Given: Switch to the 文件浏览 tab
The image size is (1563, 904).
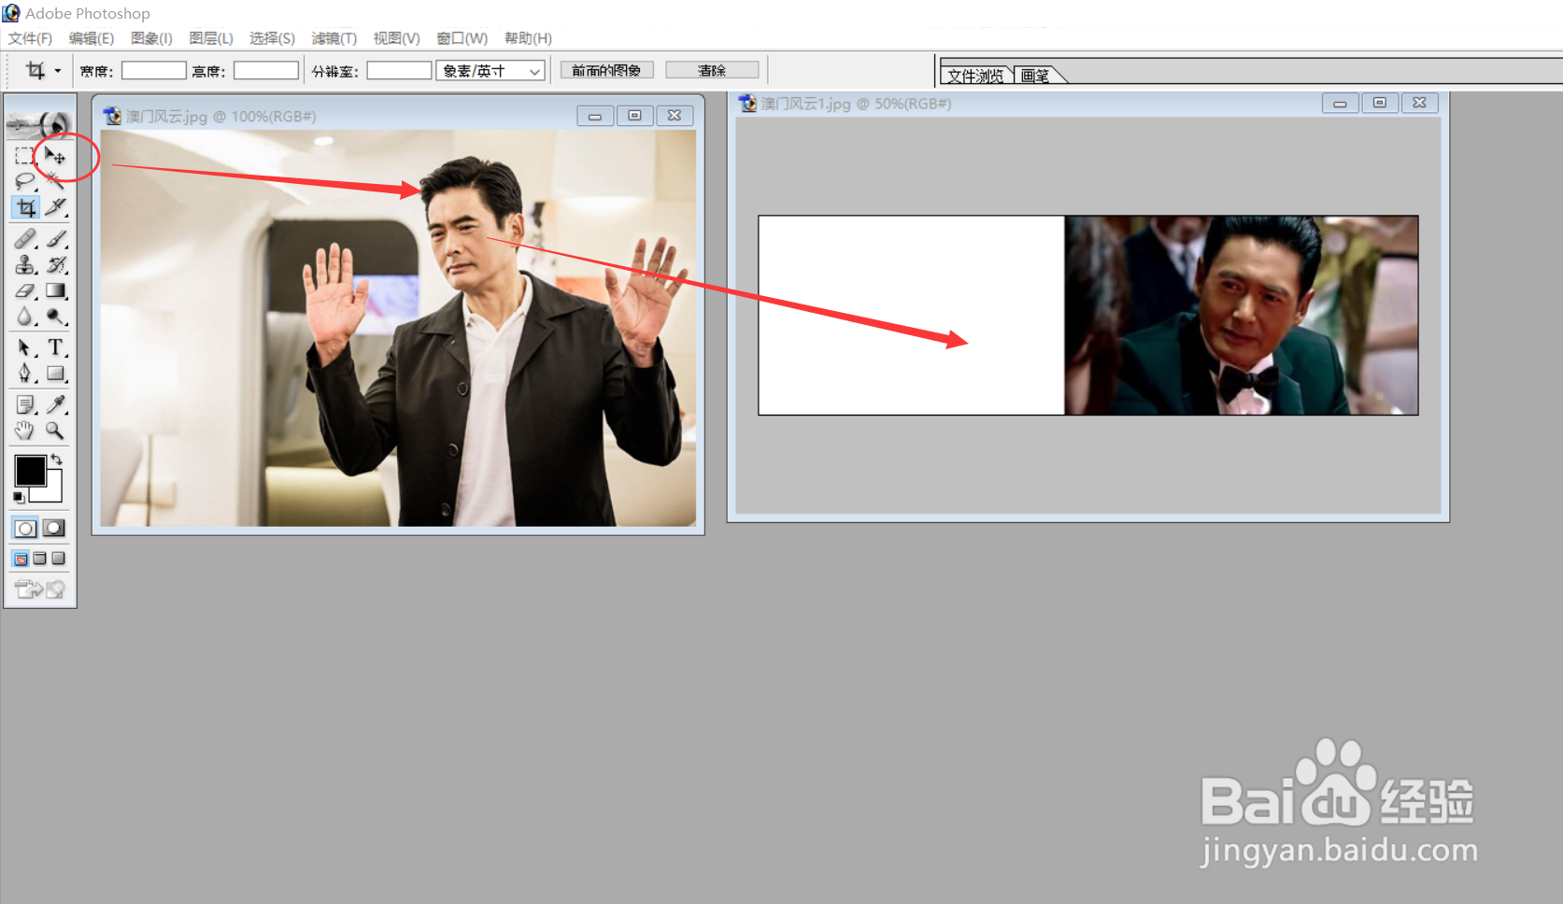Looking at the screenshot, I should [976, 76].
